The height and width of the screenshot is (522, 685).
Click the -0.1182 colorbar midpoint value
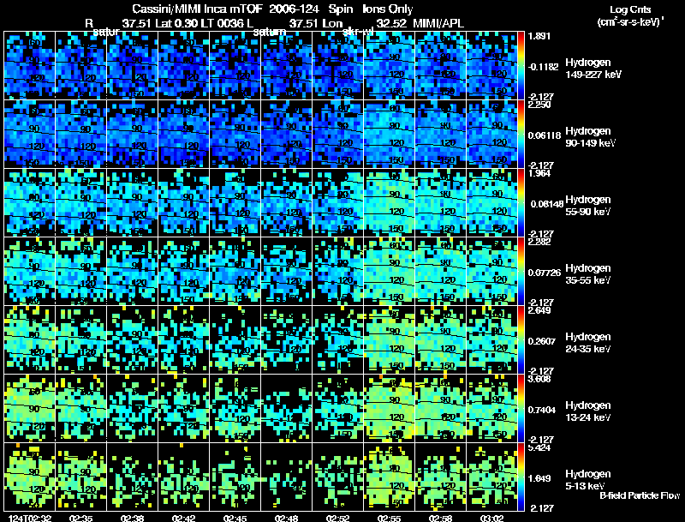pyautogui.click(x=543, y=67)
